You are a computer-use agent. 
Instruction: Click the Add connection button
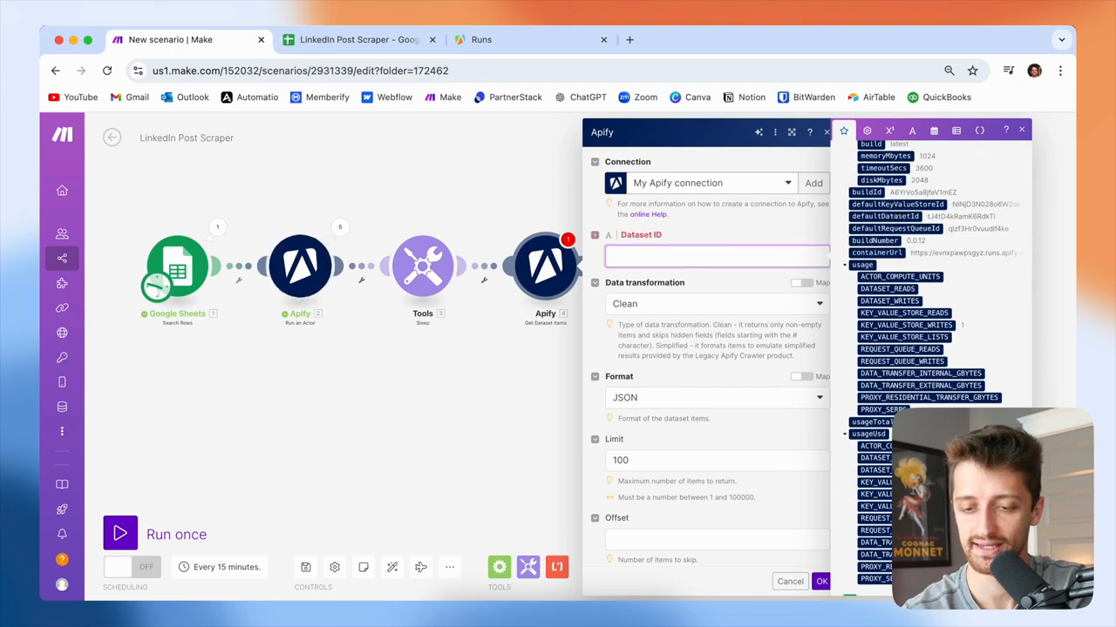[x=813, y=183]
